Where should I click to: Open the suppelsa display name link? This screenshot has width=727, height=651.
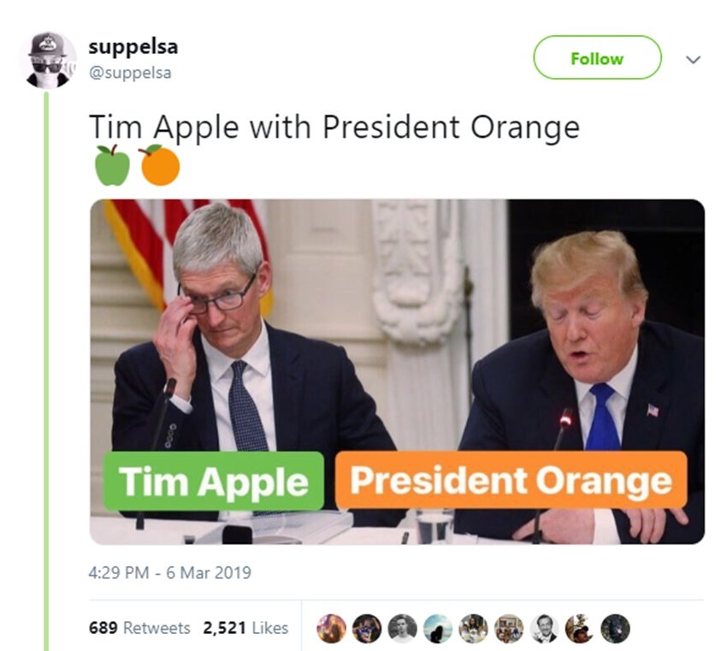pyautogui.click(x=133, y=47)
